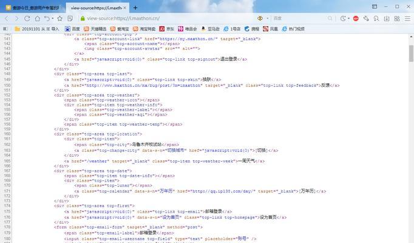
Task: Focus the 百度 search input field
Action: click(x=300, y=18)
